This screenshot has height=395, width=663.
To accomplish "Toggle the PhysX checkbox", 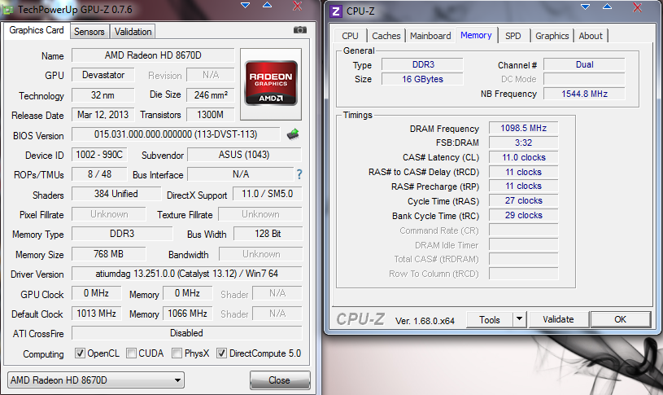I will pos(177,353).
